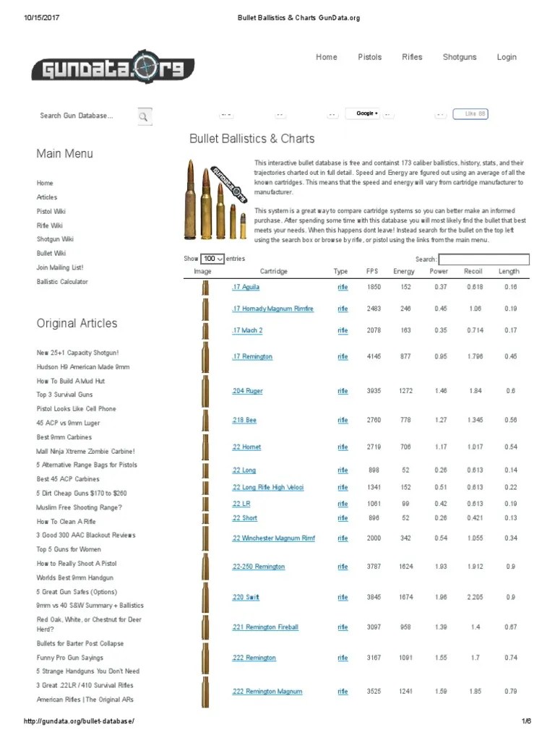Open Top 3 Survival Guns article
Screen dimensions: 555x740
[64, 395]
